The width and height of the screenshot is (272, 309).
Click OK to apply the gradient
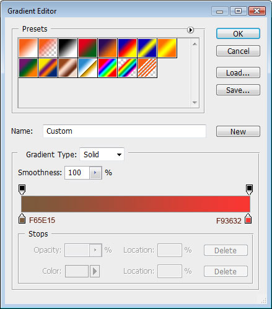click(238, 33)
